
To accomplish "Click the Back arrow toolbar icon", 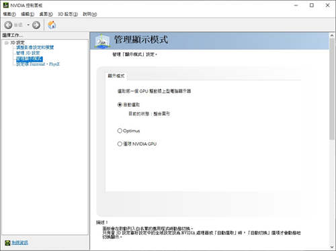I will tap(8, 25).
